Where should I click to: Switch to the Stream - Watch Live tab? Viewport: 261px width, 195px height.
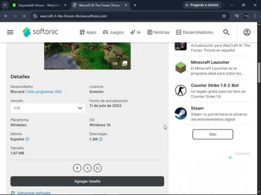point(39,5)
